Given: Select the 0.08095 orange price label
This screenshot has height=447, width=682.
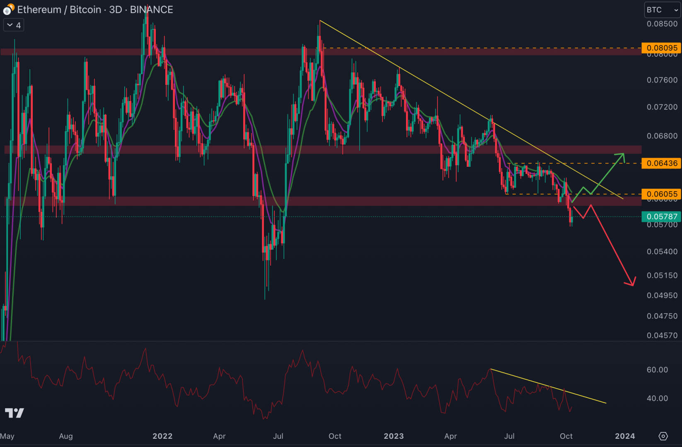Looking at the screenshot, I should click(x=661, y=48).
